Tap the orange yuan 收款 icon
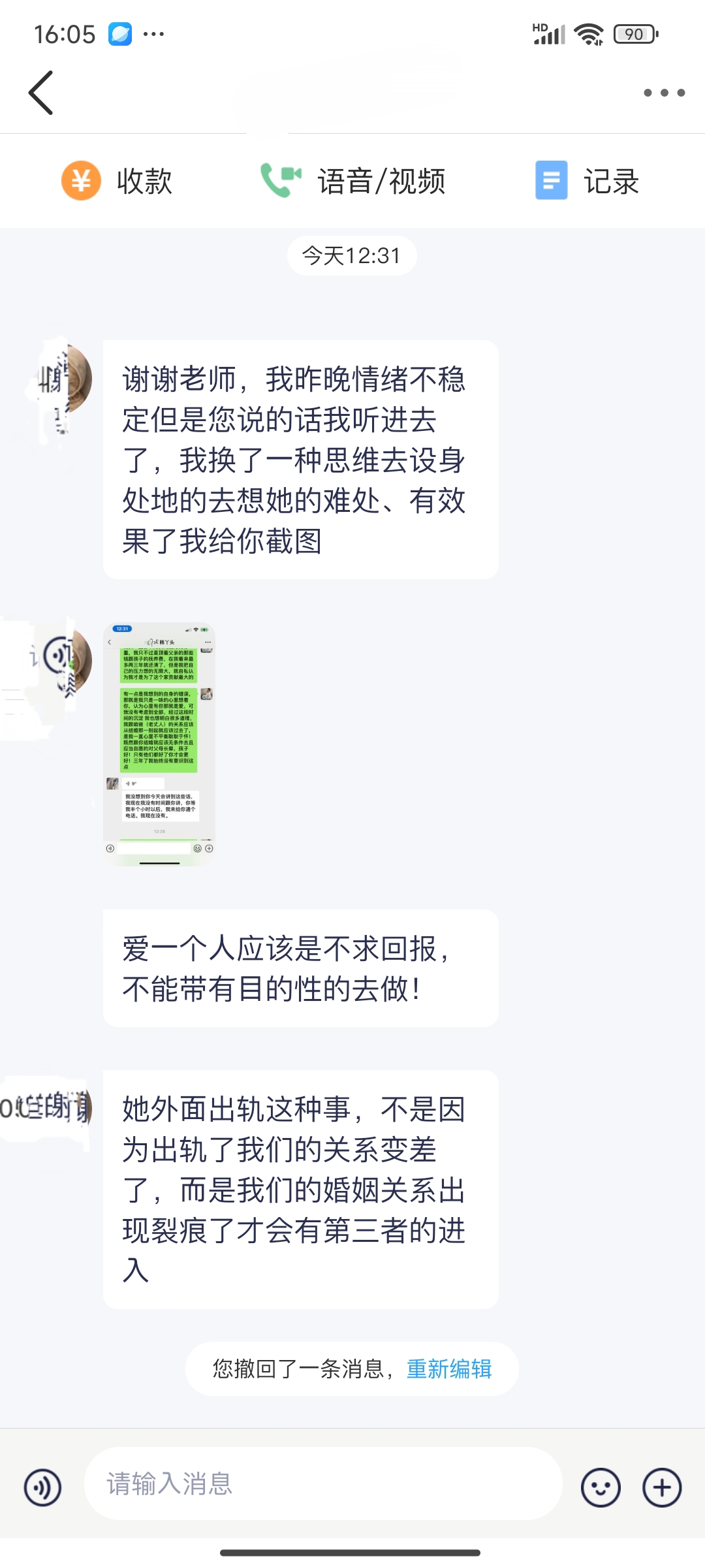 (x=81, y=180)
